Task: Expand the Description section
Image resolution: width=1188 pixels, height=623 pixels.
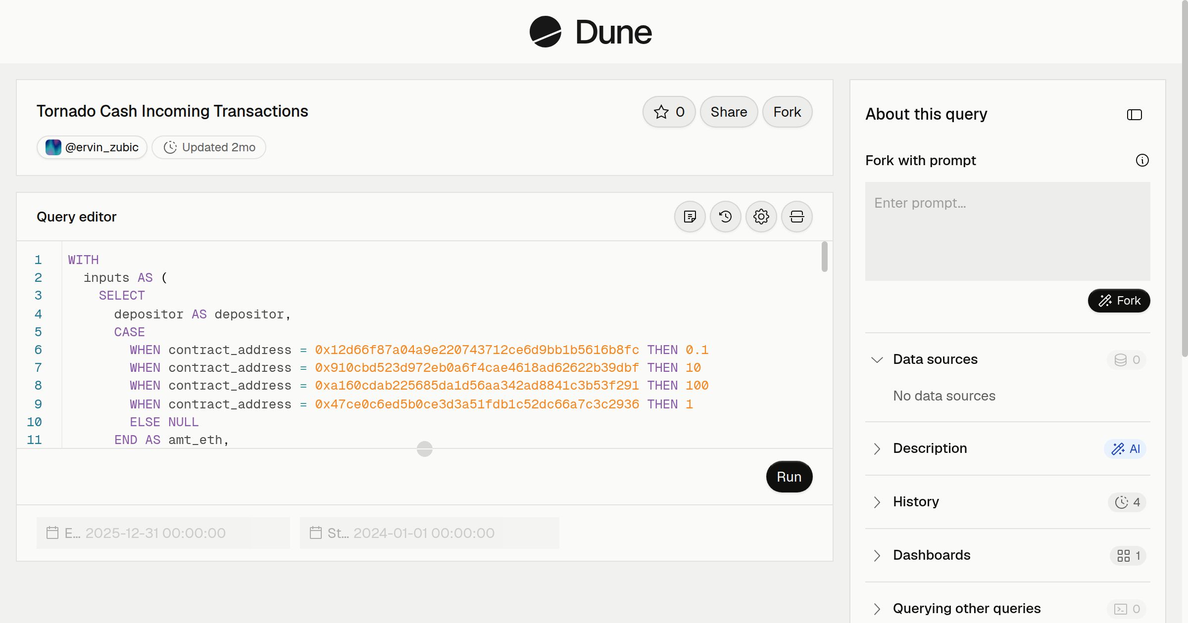Action: (877, 448)
